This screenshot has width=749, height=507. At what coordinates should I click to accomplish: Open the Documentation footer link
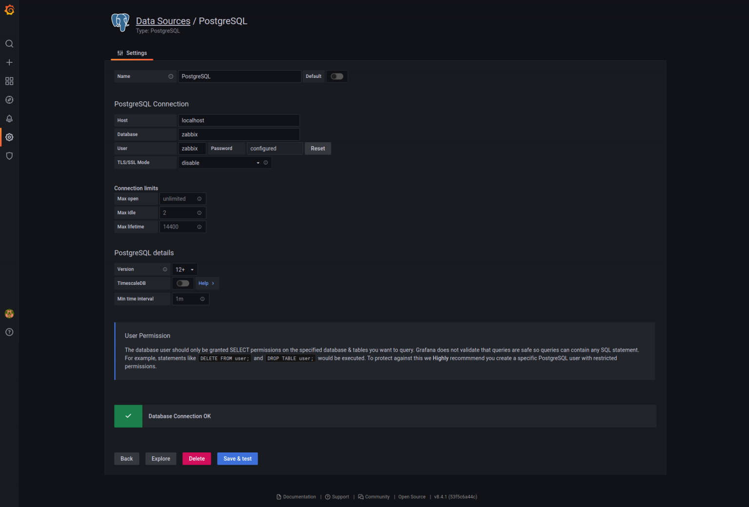(x=296, y=497)
